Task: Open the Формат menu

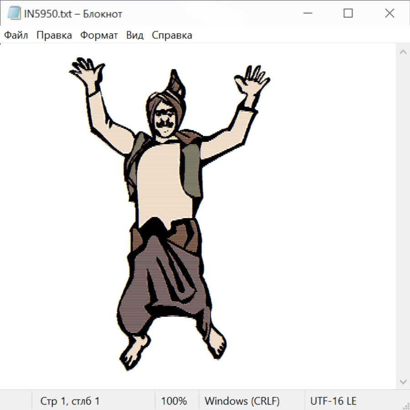Action: pyautogui.click(x=99, y=36)
